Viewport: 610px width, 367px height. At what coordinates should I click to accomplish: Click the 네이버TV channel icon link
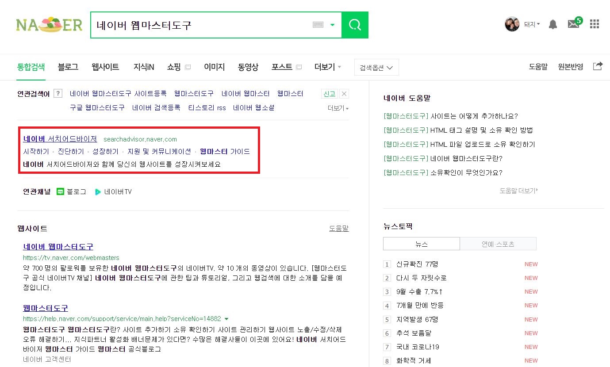(113, 191)
